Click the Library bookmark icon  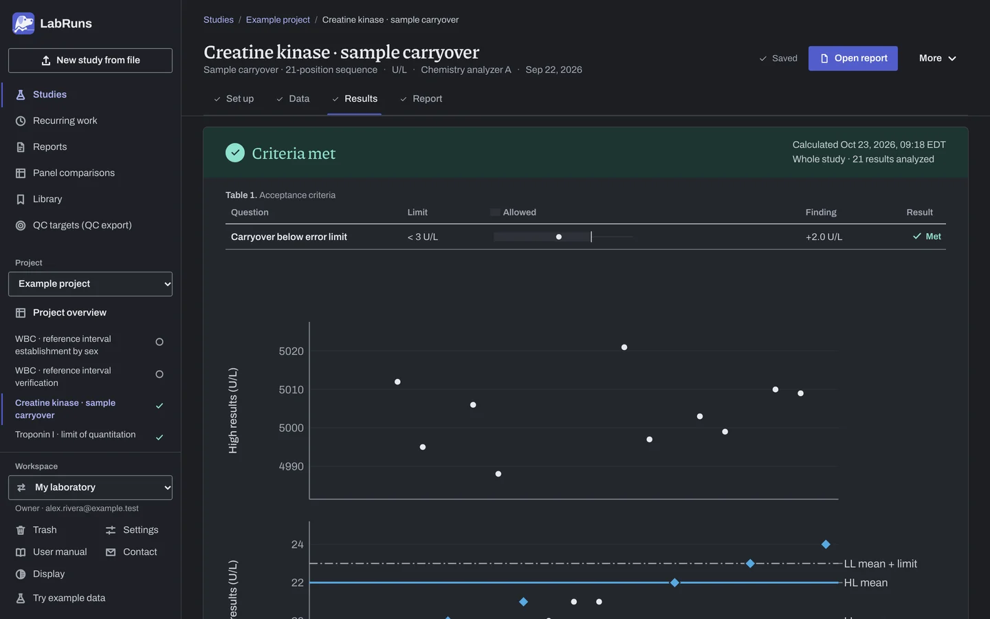coord(21,199)
